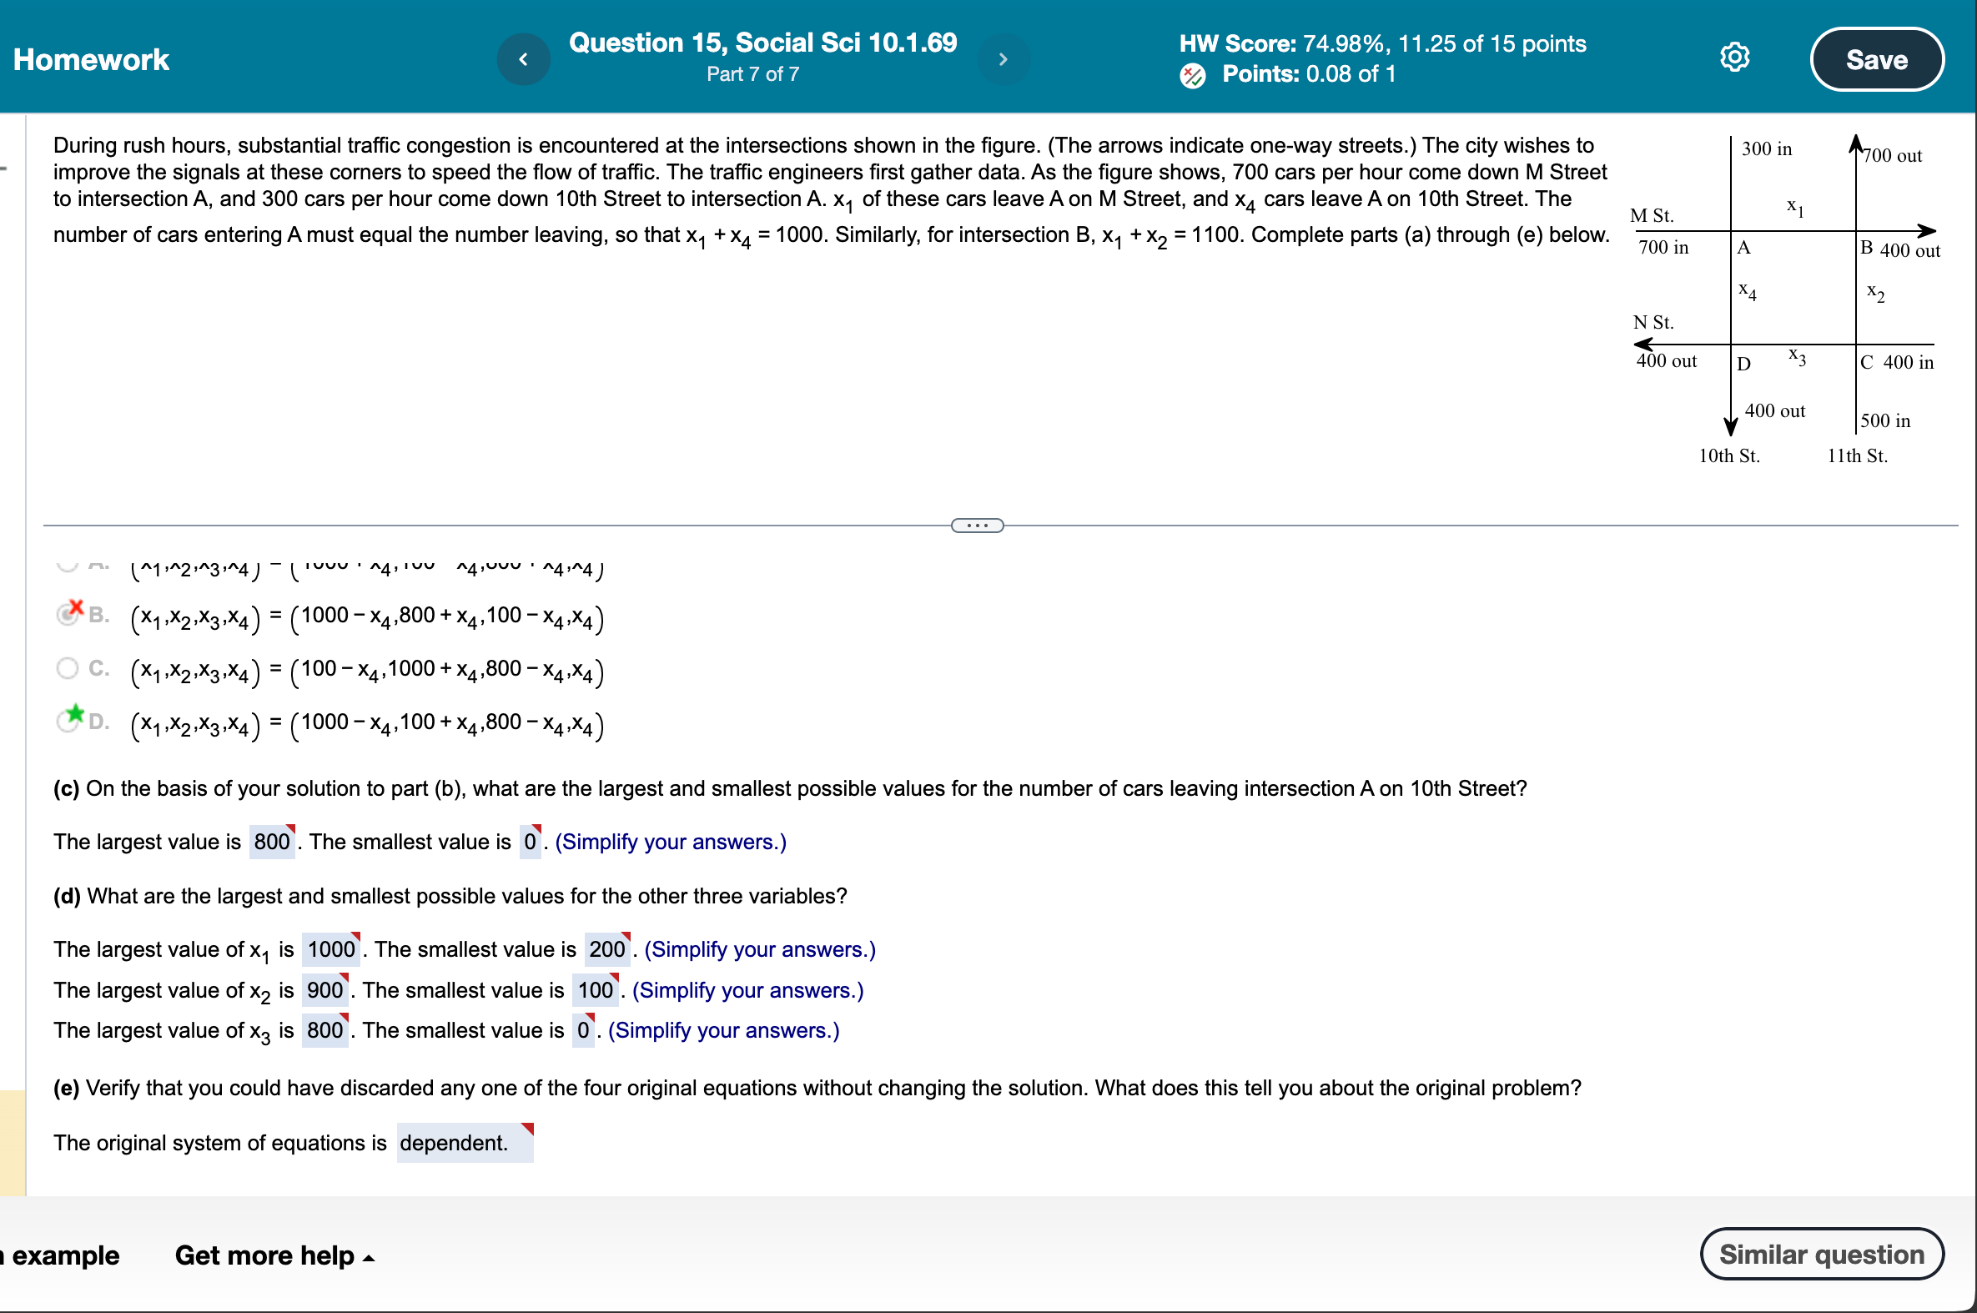Click the partial credit points icon
The height and width of the screenshot is (1313, 1977).
(1192, 75)
